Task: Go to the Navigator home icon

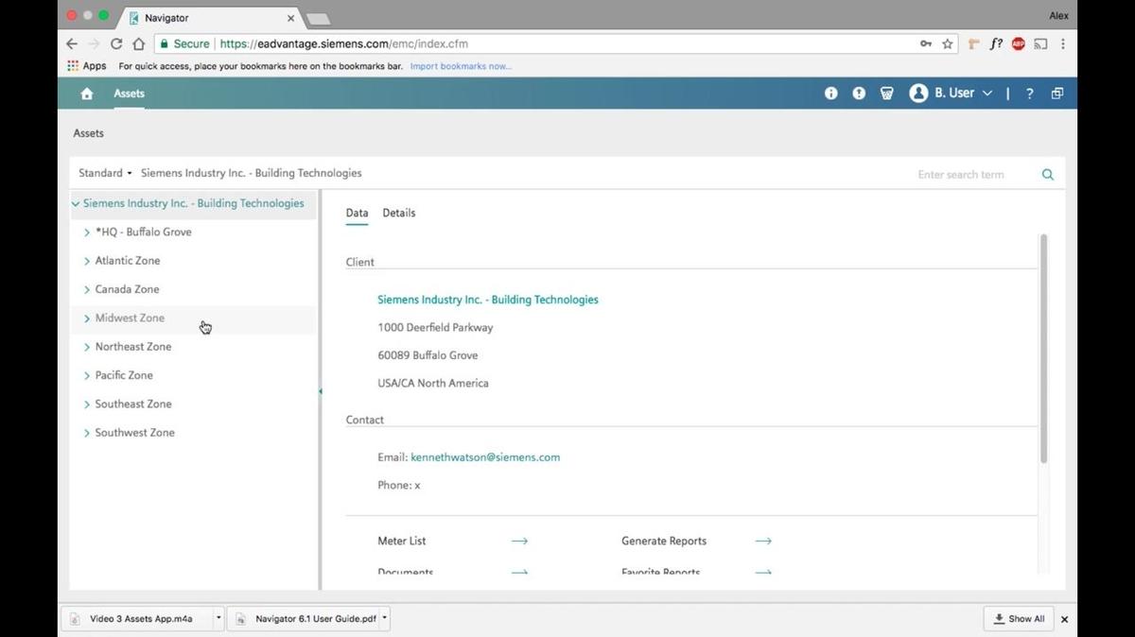Action: click(87, 94)
